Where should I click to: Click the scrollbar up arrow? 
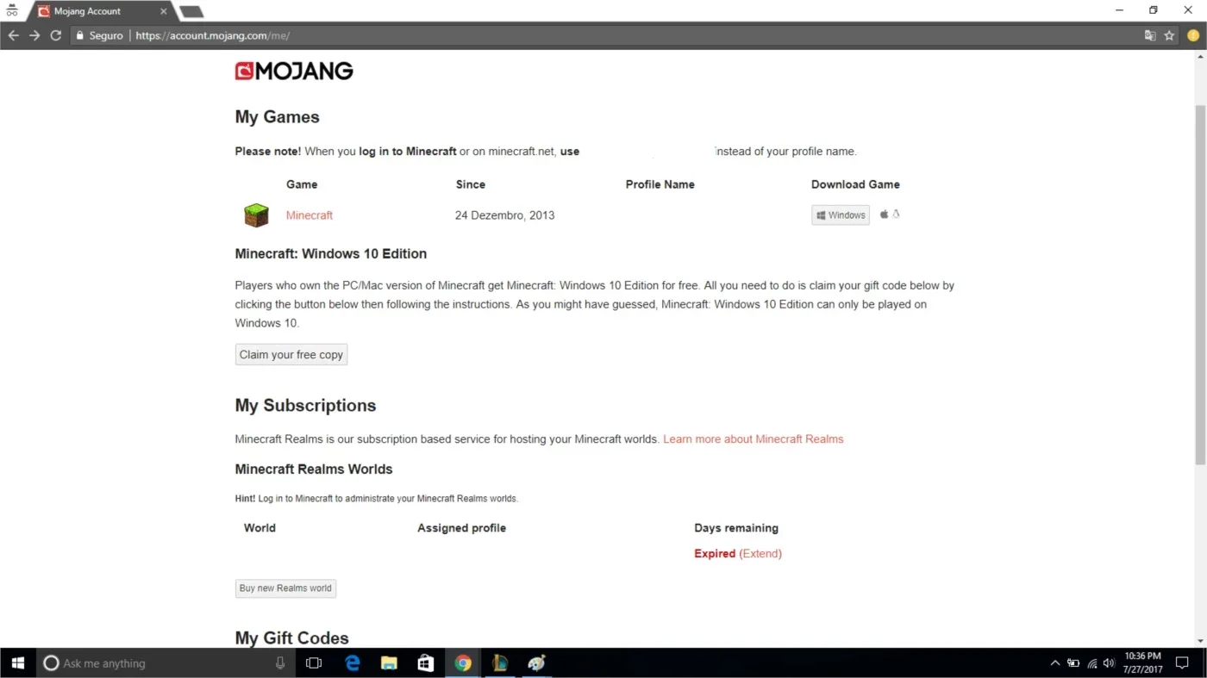point(1200,56)
